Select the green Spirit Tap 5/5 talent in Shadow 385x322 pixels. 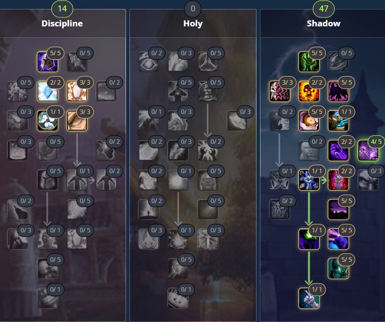click(309, 62)
